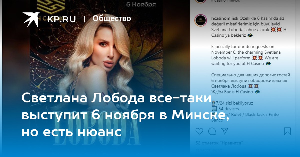
Task: Save post with the bookmark icon
Action: coord(287,131)
